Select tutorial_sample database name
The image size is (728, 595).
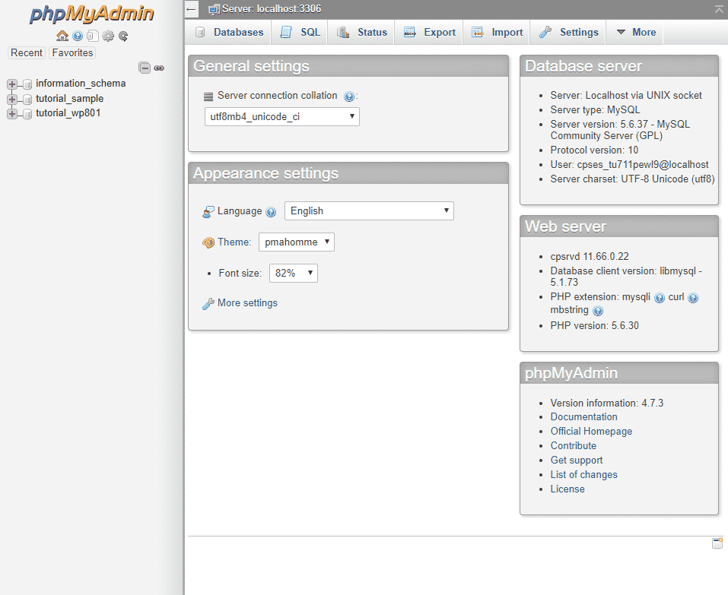(x=70, y=99)
